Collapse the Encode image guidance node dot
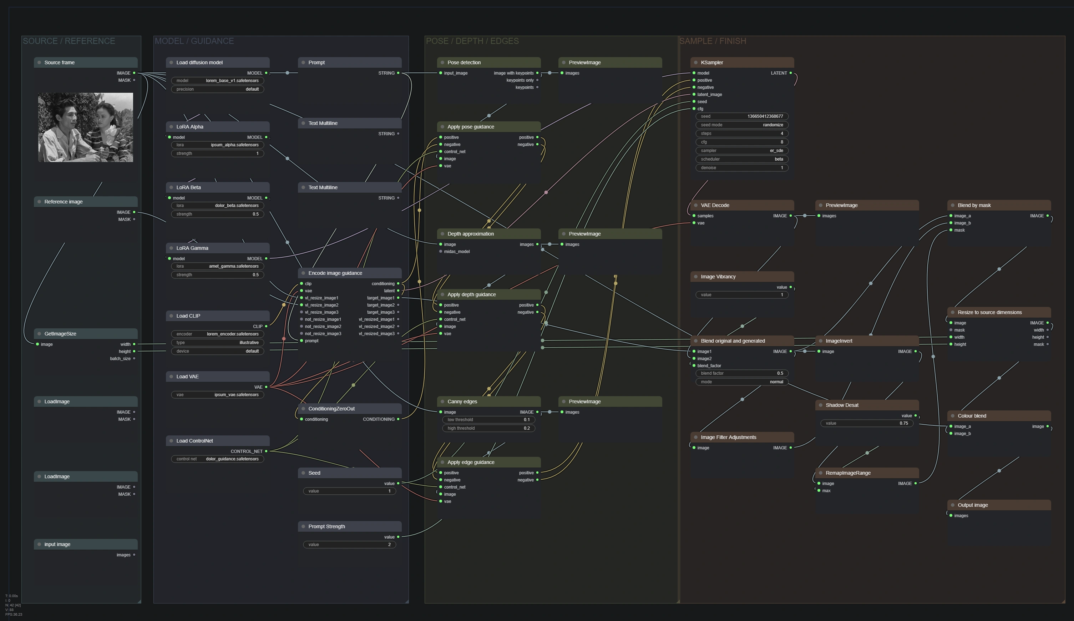The width and height of the screenshot is (1074, 621). [x=303, y=273]
